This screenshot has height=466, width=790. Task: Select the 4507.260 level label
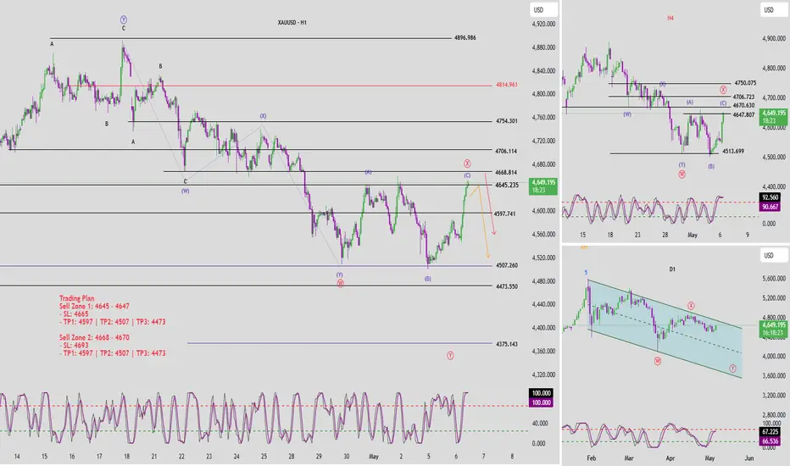[x=506, y=265]
